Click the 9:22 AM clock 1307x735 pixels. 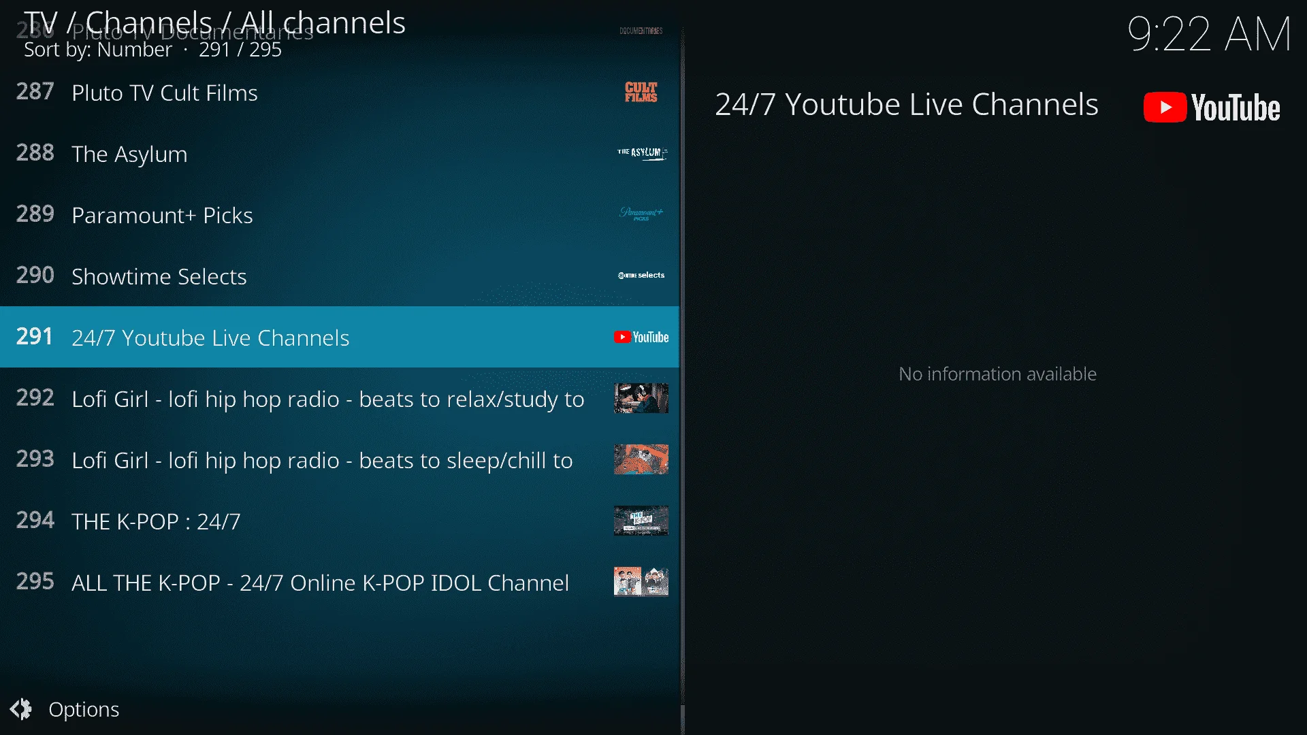click(1209, 34)
